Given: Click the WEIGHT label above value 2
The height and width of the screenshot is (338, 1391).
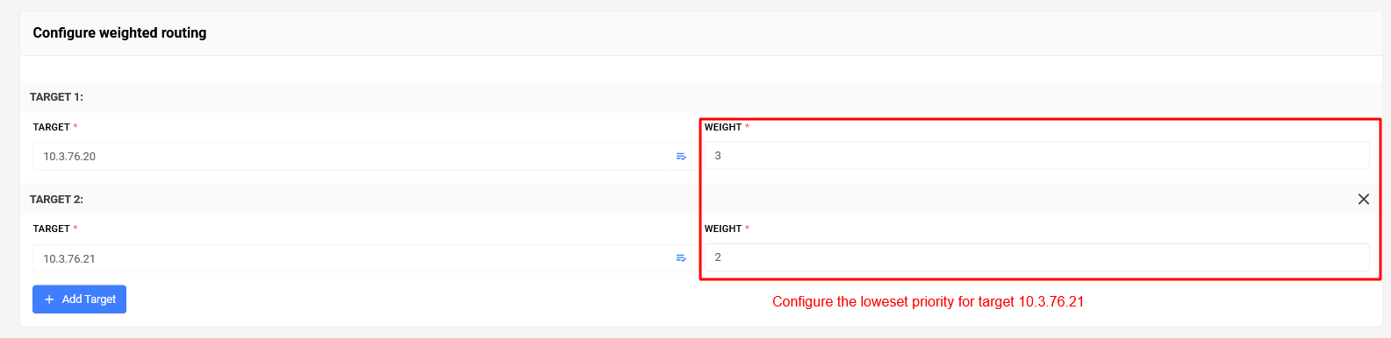Looking at the screenshot, I should 723,229.
